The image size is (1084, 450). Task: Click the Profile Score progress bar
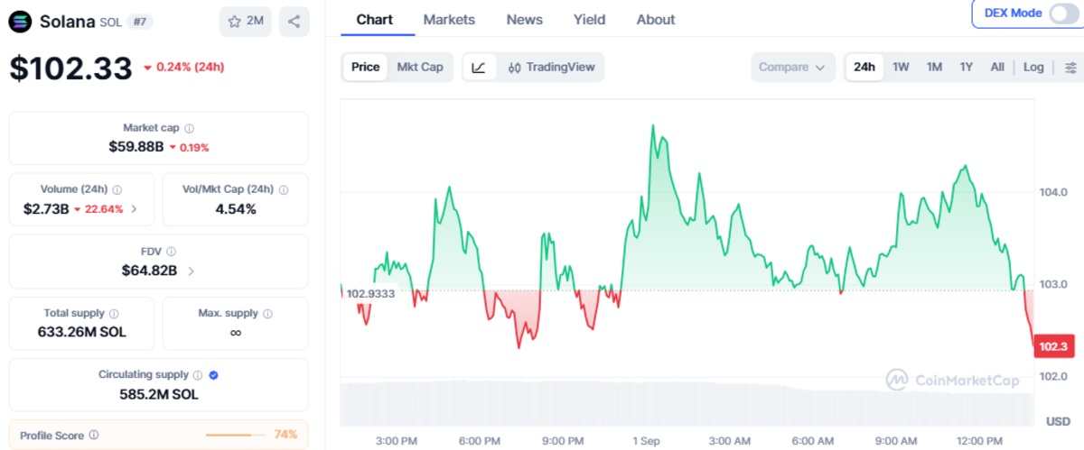pyautogui.click(x=235, y=436)
